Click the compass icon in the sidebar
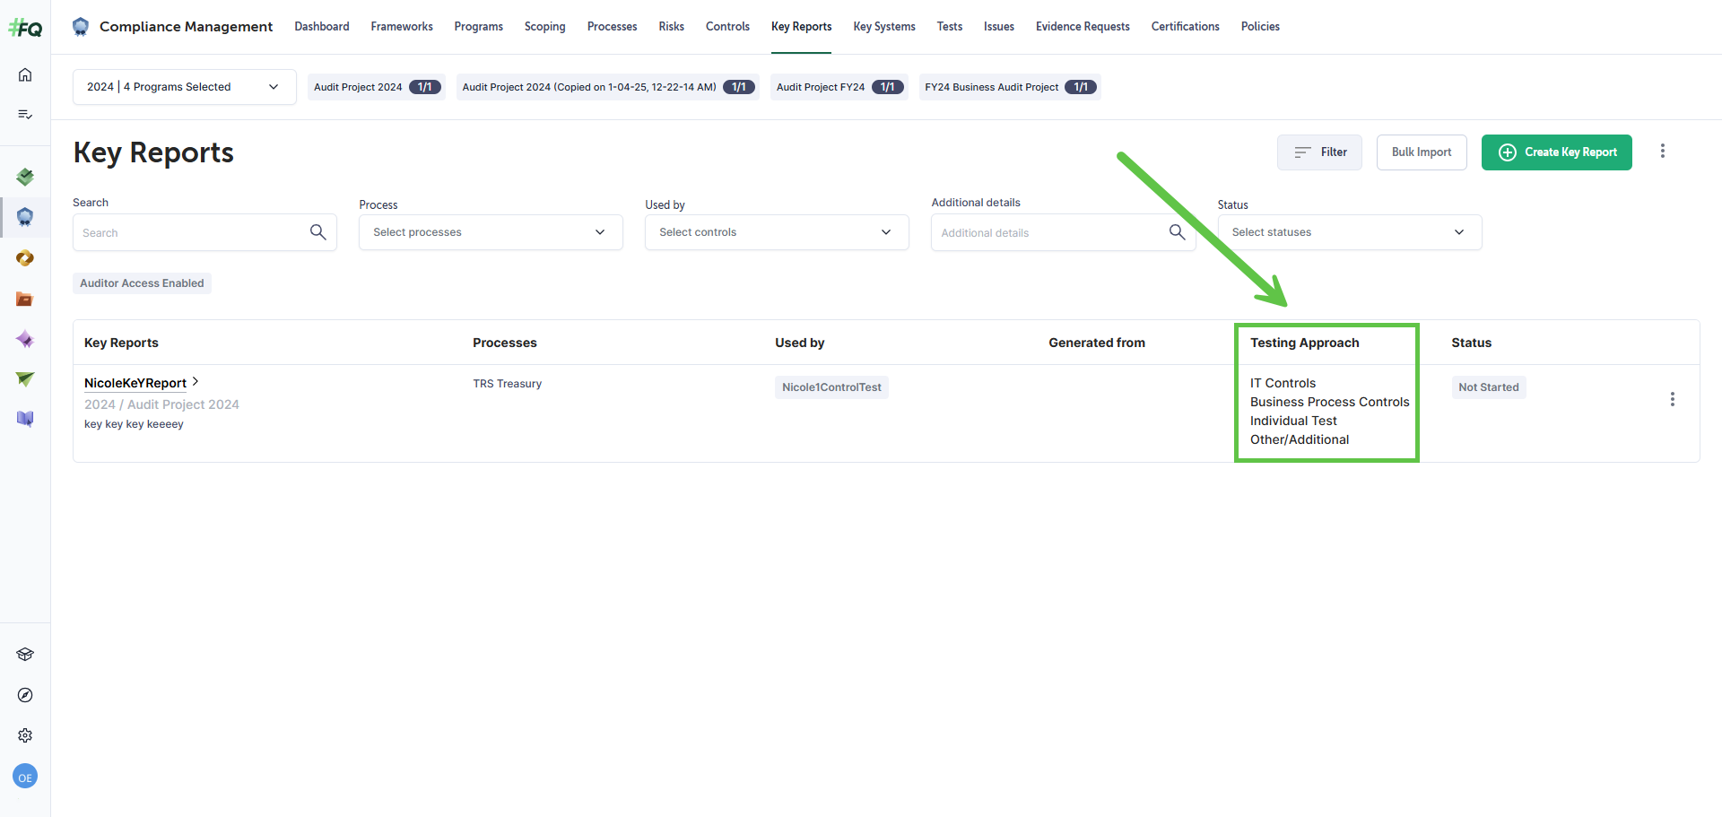 (25, 695)
